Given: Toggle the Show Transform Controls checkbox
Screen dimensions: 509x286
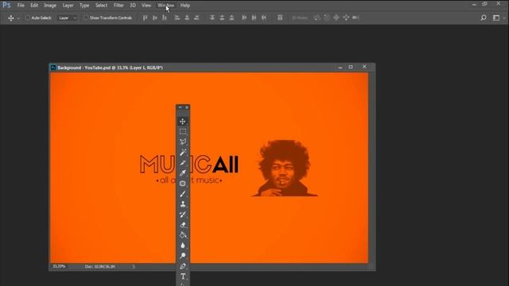Looking at the screenshot, I should pos(86,17).
